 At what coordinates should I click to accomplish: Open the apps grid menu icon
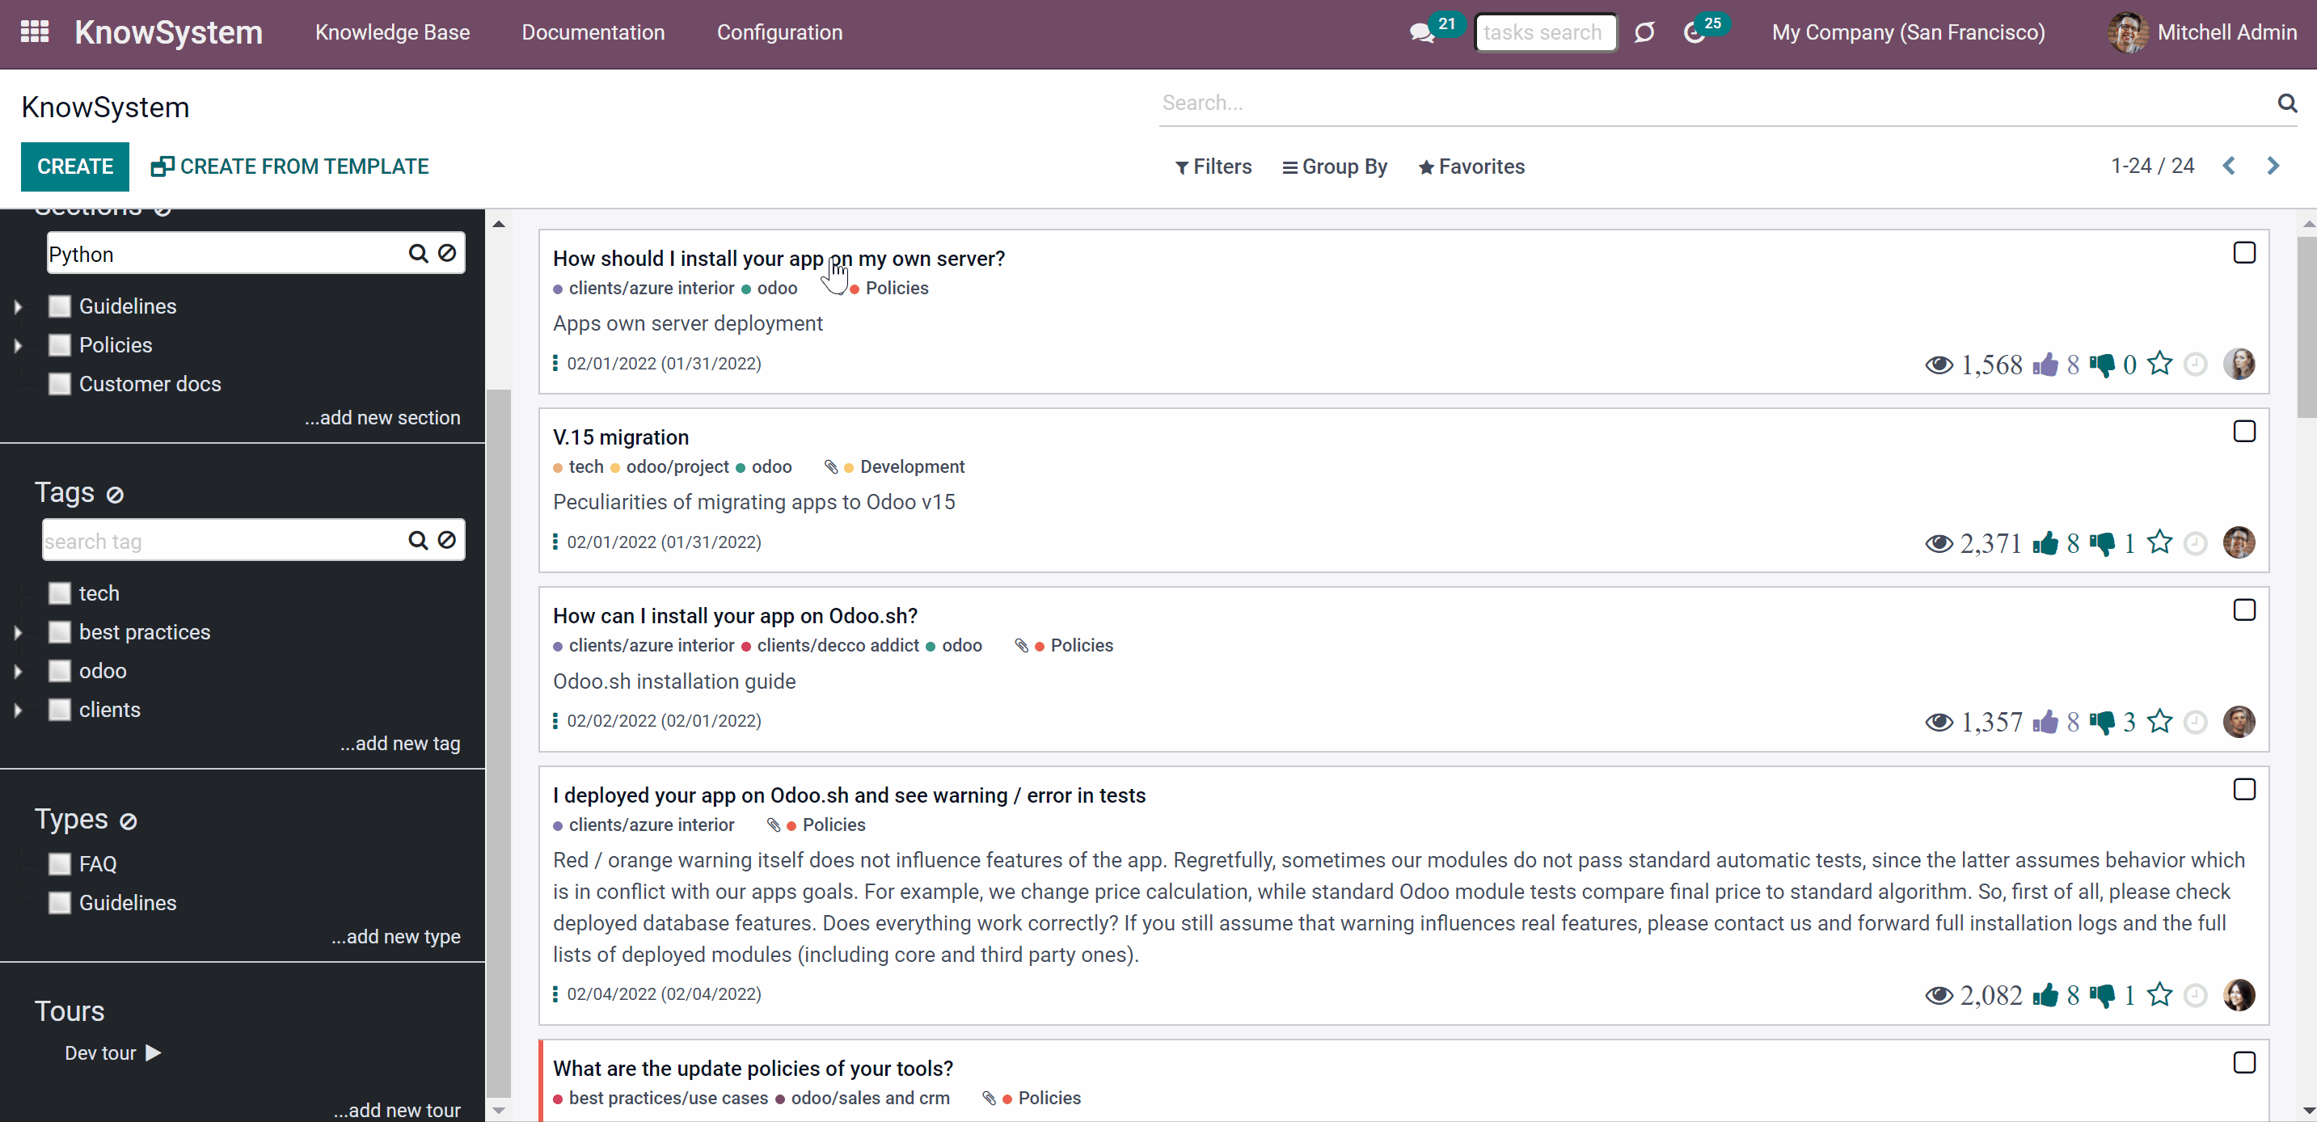tap(34, 32)
